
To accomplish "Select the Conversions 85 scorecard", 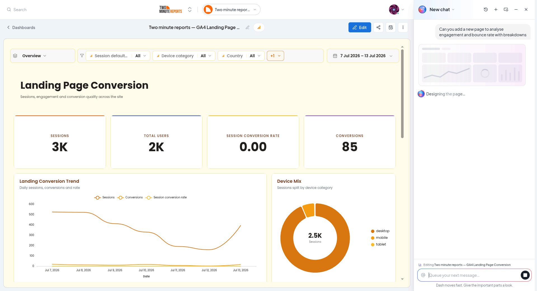I will pyautogui.click(x=350, y=142).
